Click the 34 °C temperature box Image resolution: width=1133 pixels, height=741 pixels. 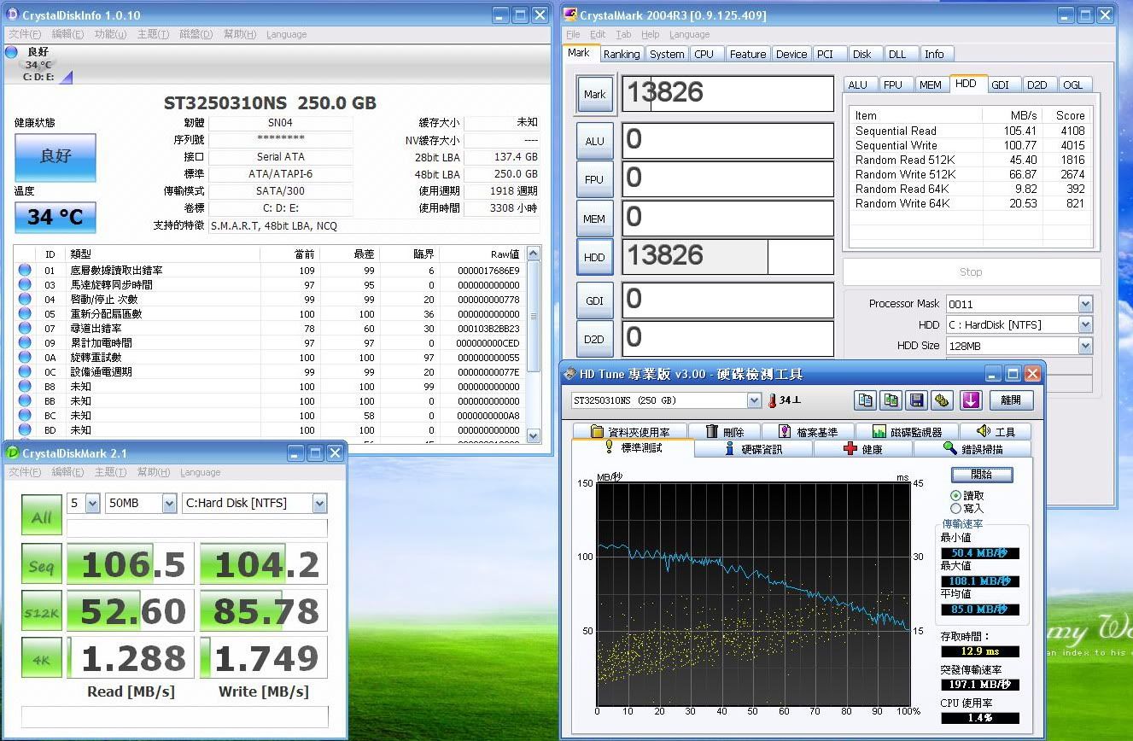coord(55,217)
